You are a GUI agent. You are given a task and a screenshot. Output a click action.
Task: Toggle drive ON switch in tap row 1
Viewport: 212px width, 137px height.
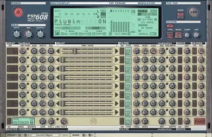coord(180,51)
